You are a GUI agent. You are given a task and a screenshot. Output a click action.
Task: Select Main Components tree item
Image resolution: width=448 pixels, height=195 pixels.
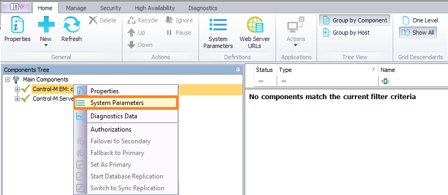pos(46,79)
